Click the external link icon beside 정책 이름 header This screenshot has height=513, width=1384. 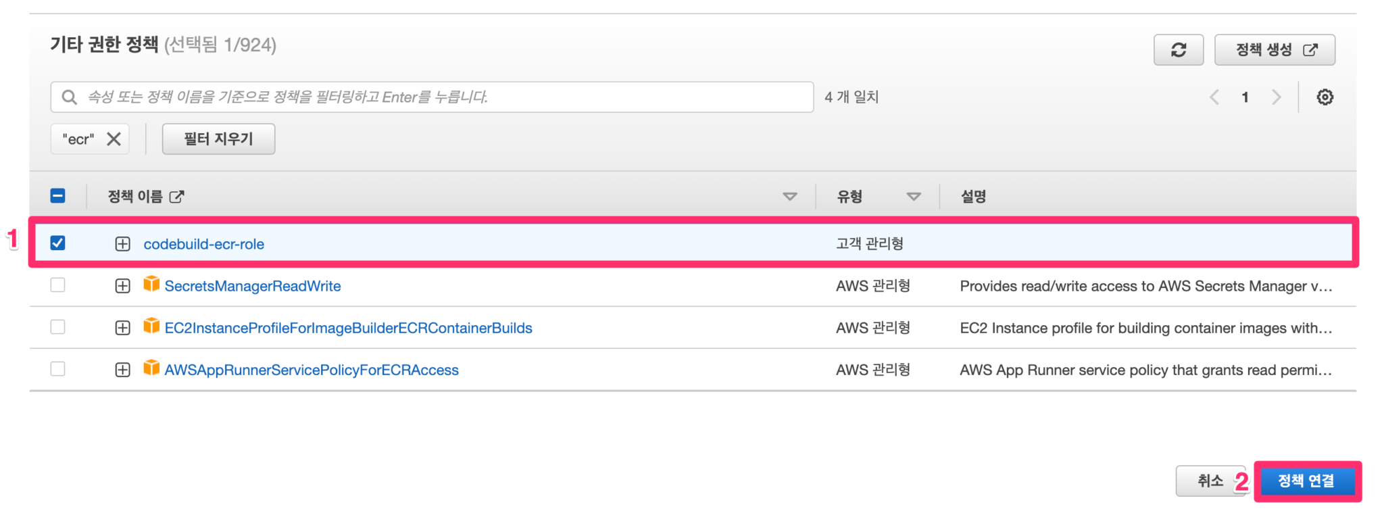click(178, 195)
